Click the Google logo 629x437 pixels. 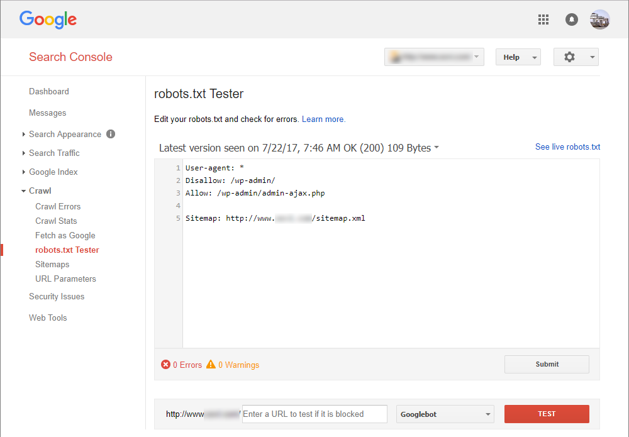48,19
